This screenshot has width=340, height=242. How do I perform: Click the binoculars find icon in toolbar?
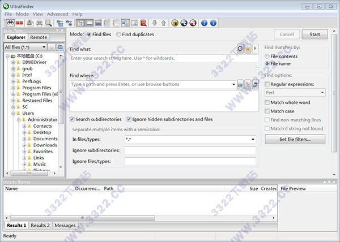click(x=10, y=23)
